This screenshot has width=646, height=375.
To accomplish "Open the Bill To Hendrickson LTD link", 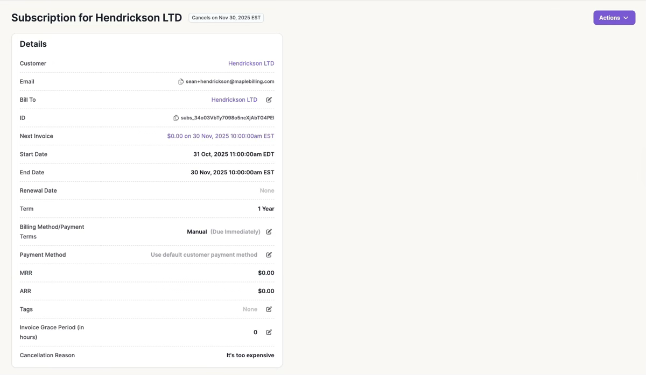I will click(x=234, y=100).
